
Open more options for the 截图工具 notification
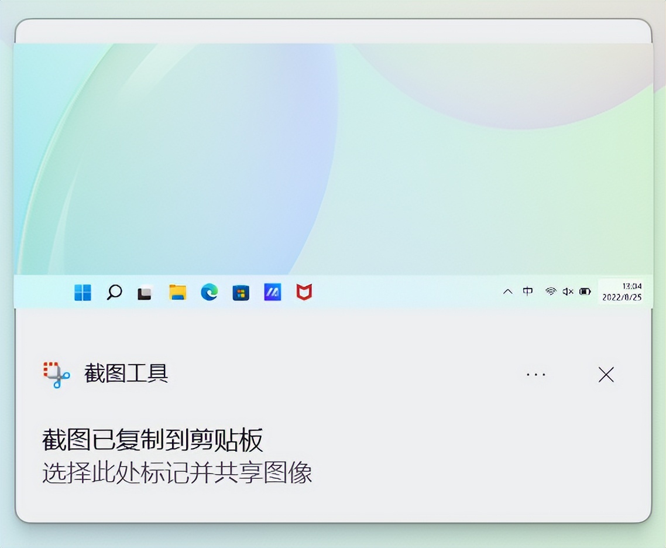click(x=537, y=374)
